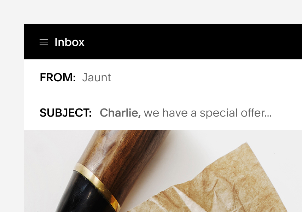Open the email subject line
Screen dimensions: 302x212
(x=186, y=112)
